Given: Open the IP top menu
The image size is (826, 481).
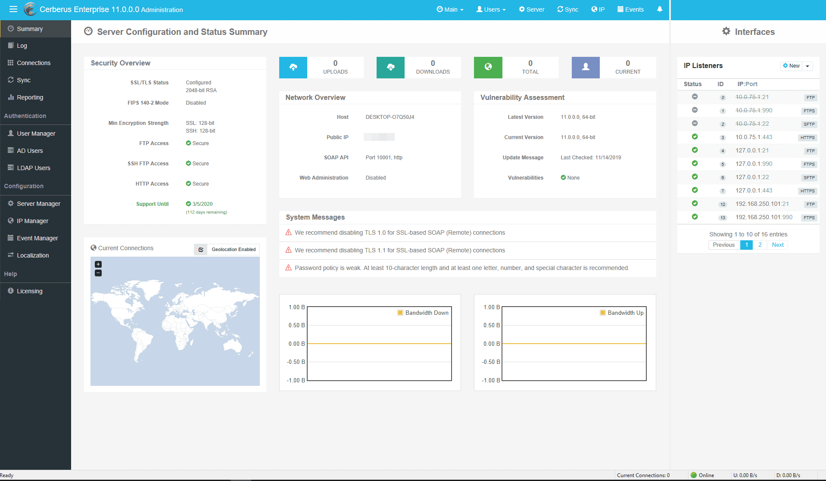Looking at the screenshot, I should click(x=598, y=9).
